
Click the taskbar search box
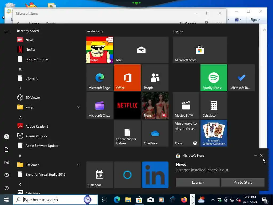[55, 200]
